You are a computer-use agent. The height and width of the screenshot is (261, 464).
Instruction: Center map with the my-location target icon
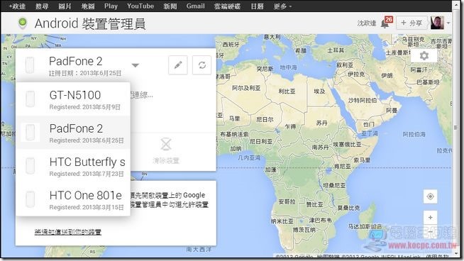430,196
